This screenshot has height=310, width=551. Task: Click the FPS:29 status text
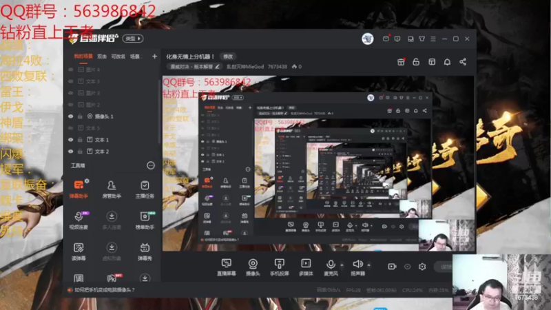(353, 290)
